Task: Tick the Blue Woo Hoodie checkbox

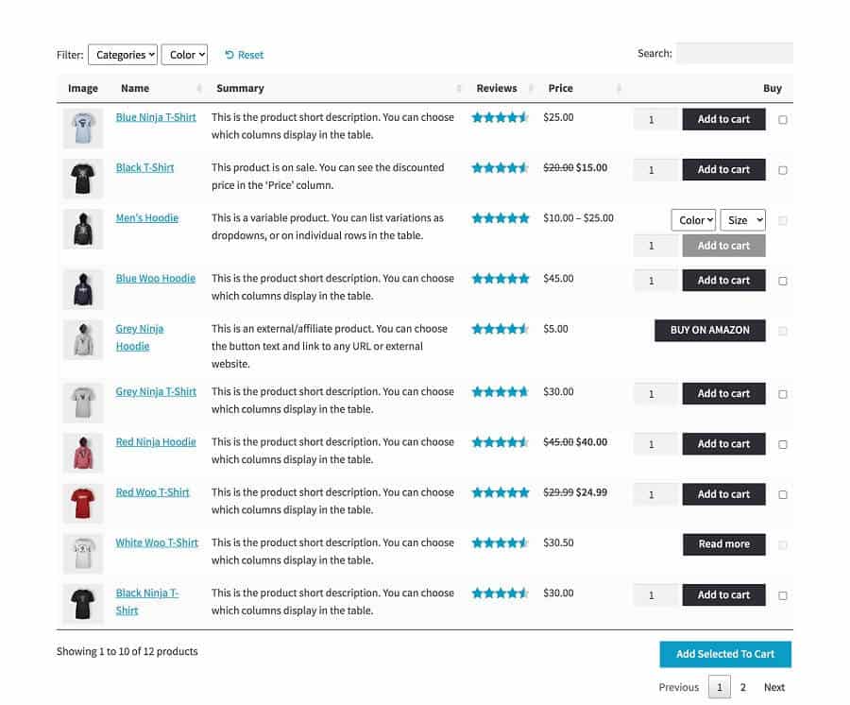Action: click(783, 281)
